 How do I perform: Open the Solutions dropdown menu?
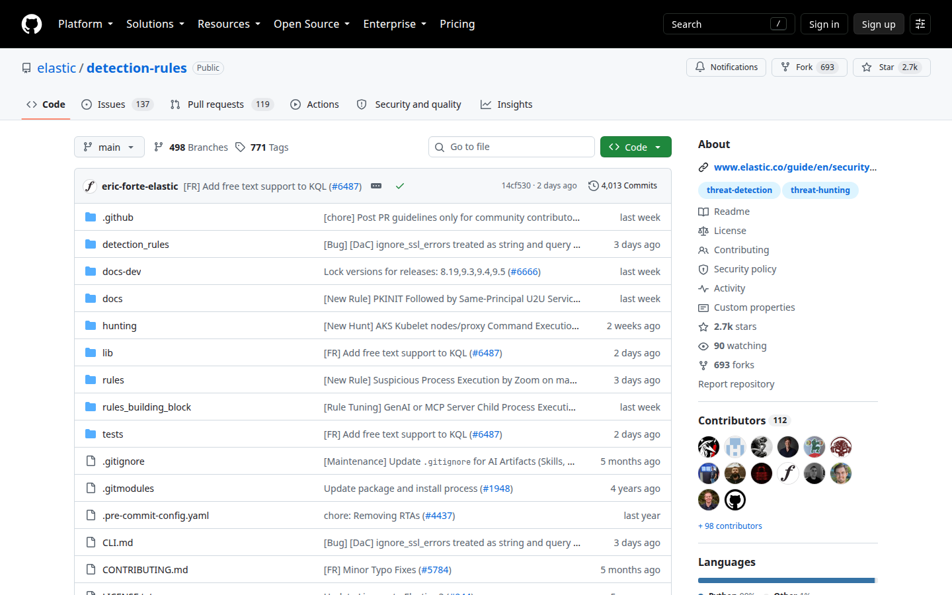click(x=155, y=24)
